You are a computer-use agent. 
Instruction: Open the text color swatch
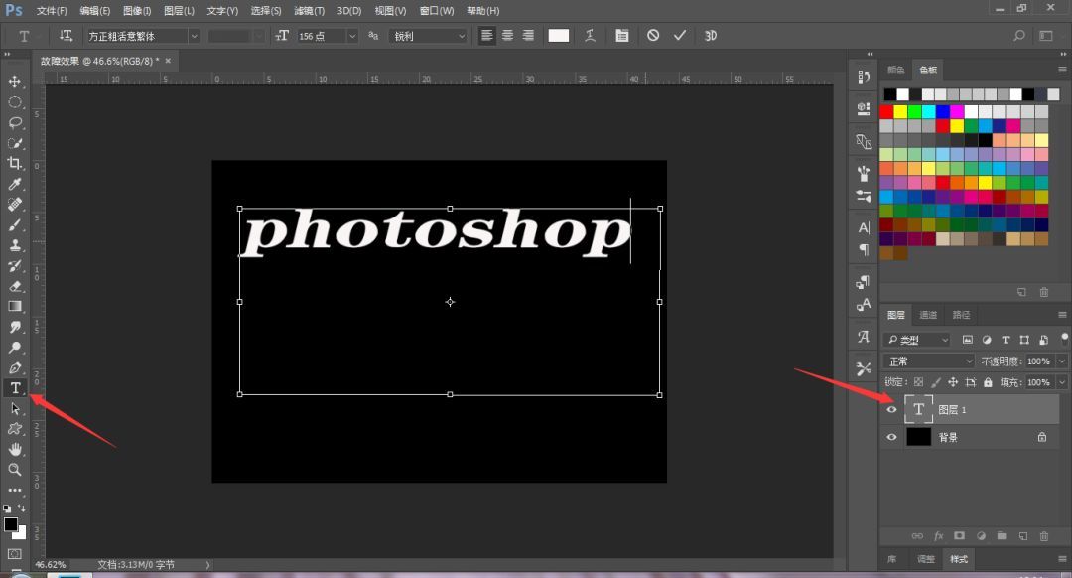coord(559,36)
